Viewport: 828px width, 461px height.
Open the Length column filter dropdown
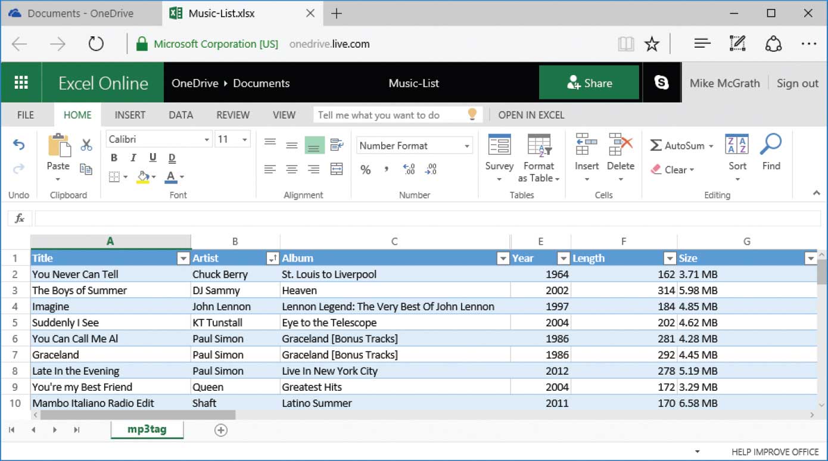(670, 258)
